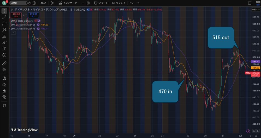
Task: Click the 476.63 sell button
Action: 16,15
